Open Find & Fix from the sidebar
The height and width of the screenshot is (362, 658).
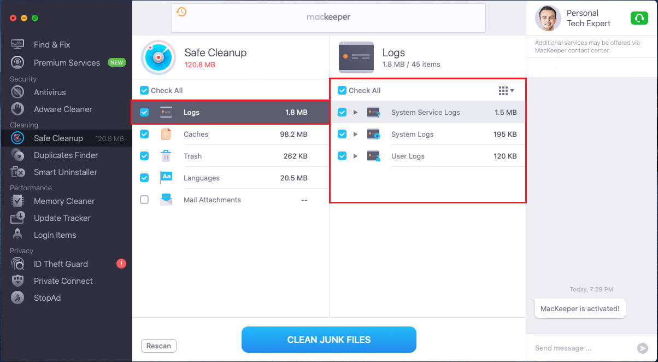coord(52,45)
